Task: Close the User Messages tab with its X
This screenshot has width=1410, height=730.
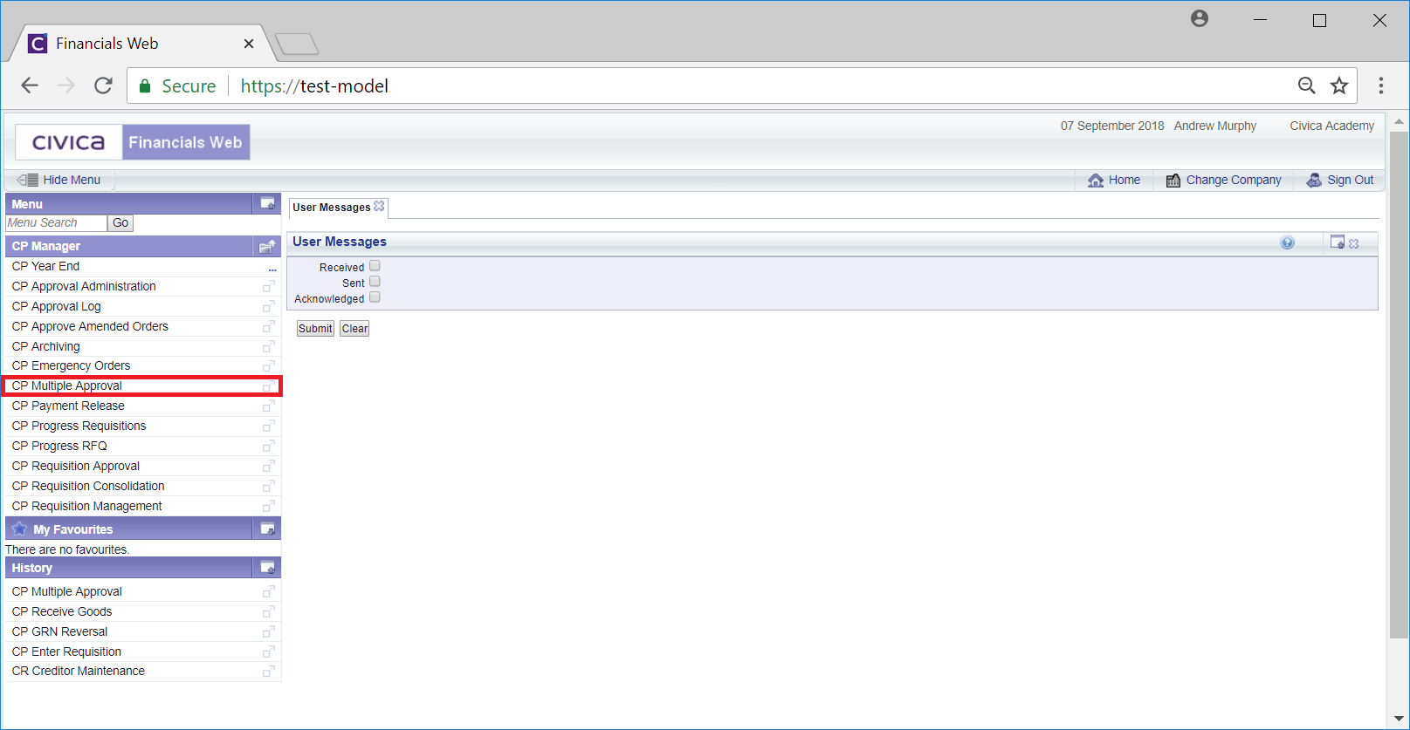Action: pos(379,207)
